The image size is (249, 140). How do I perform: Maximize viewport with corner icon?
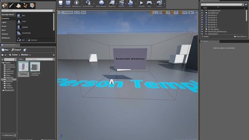pyautogui.click(x=196, y=12)
